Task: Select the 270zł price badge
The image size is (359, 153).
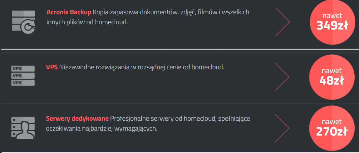Action: tap(332, 128)
